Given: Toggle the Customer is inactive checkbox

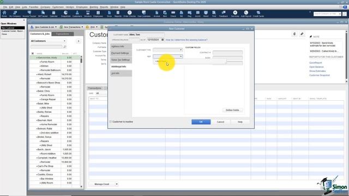Looking at the screenshot, I should coord(110,122).
